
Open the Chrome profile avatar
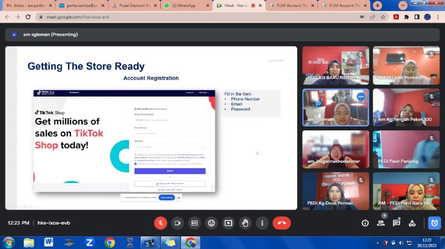[x=427, y=17]
